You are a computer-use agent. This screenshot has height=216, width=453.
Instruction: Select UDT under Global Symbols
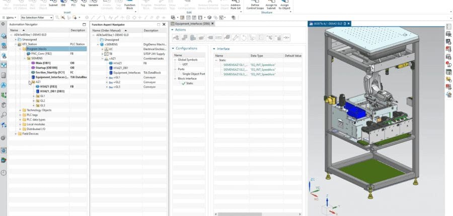click(x=185, y=65)
